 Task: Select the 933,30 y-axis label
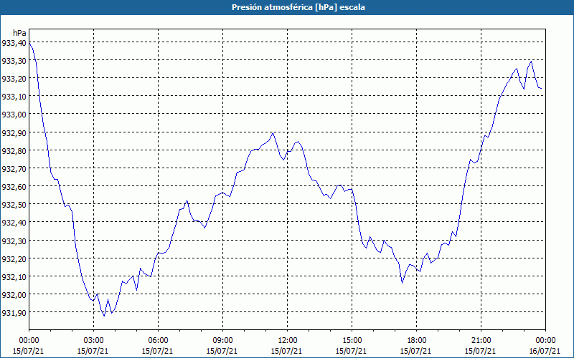point(14,61)
